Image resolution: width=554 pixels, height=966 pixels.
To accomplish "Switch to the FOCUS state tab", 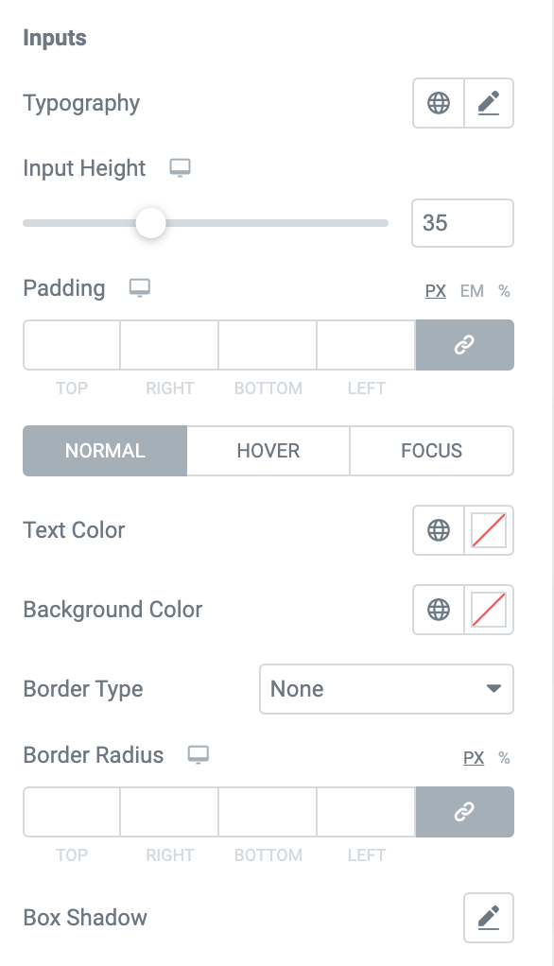I will tap(431, 451).
